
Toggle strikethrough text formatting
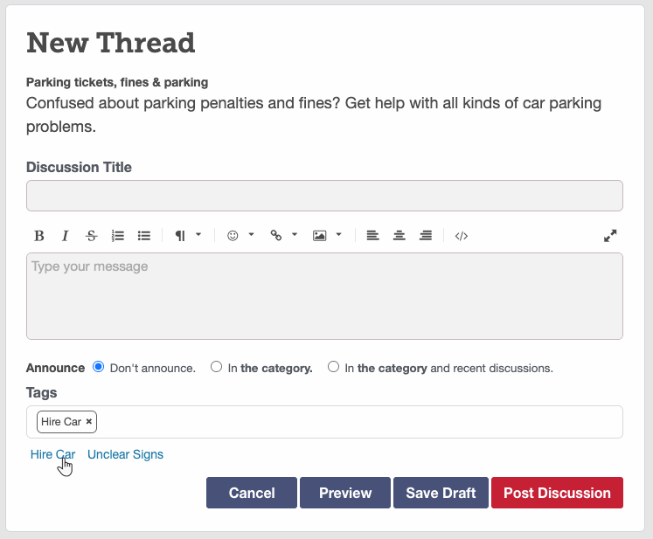tap(92, 236)
